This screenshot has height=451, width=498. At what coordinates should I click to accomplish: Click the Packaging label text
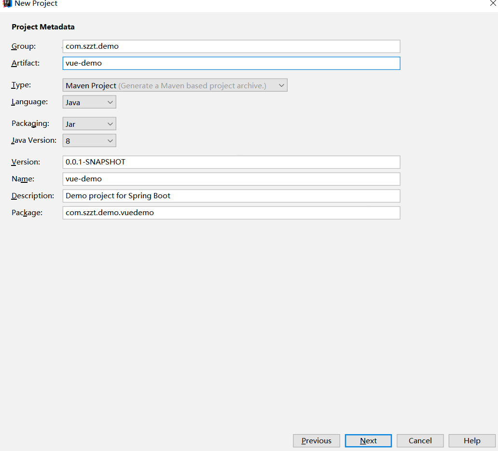pyautogui.click(x=30, y=124)
